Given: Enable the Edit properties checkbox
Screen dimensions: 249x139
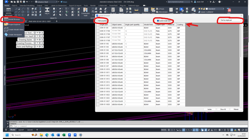Looking at the screenshot, I should click(97, 21).
